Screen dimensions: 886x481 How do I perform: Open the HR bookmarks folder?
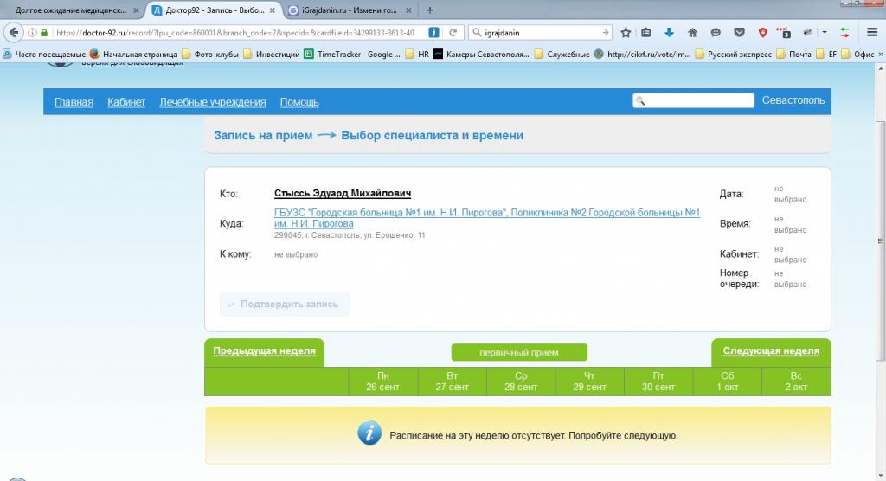(417, 55)
